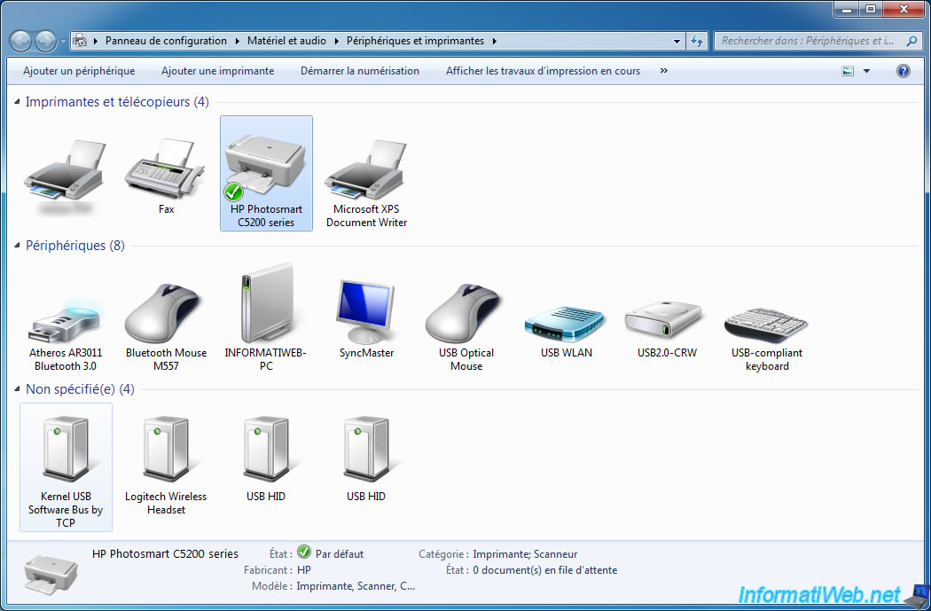Click Périphériques et imprimantes breadcrumb
The image size is (931, 611).
tap(415, 41)
